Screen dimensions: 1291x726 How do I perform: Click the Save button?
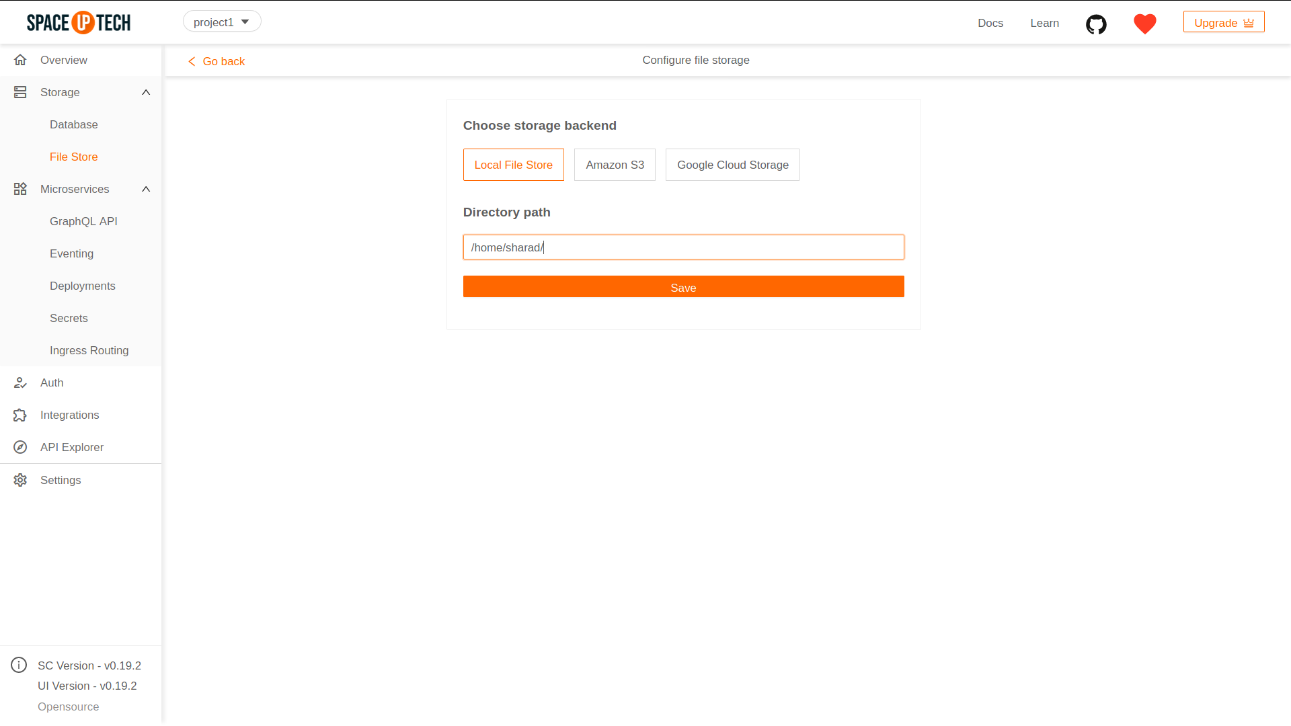tap(683, 286)
